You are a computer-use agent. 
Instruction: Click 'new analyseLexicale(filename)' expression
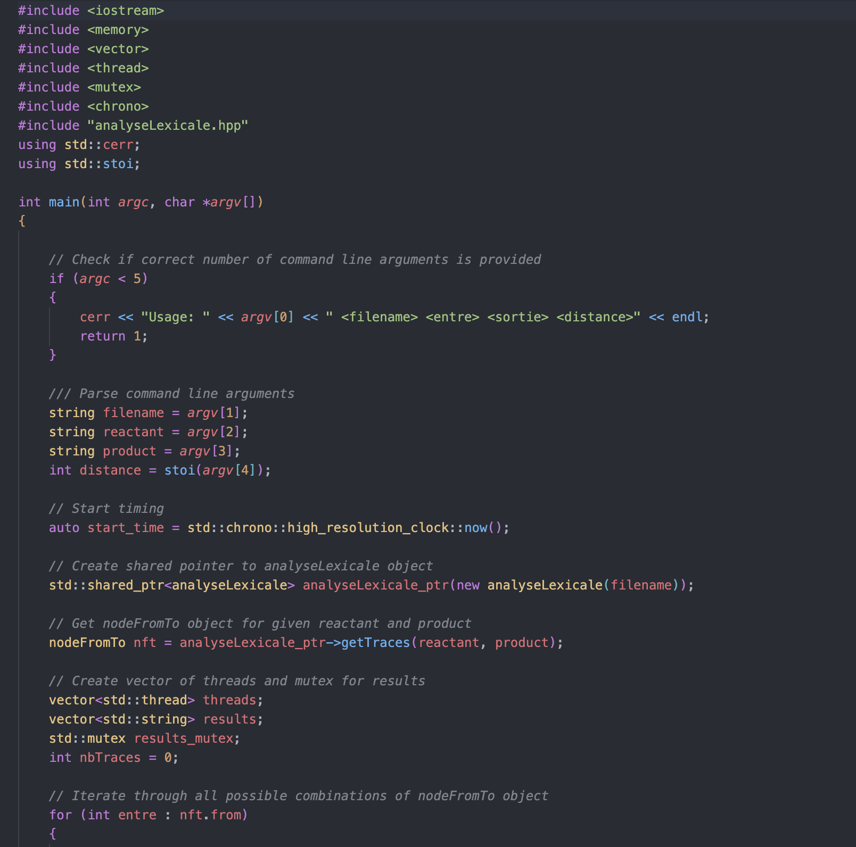(568, 585)
